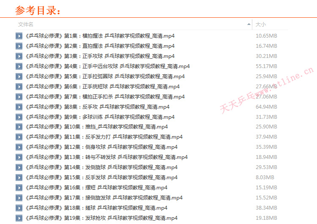Sort by 文件名 column header
Image resolution: width=317 pixels, height=224 pixels.
pyautogui.click(x=26, y=25)
